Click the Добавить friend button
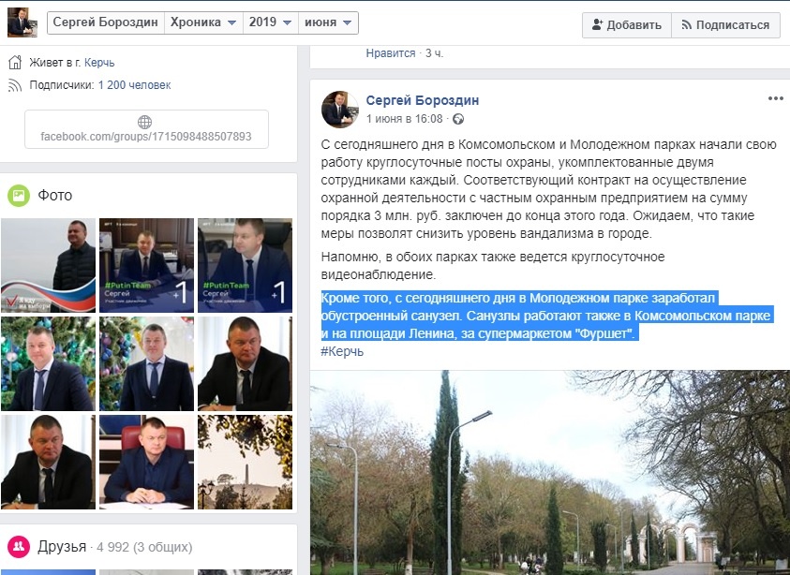 (x=625, y=25)
